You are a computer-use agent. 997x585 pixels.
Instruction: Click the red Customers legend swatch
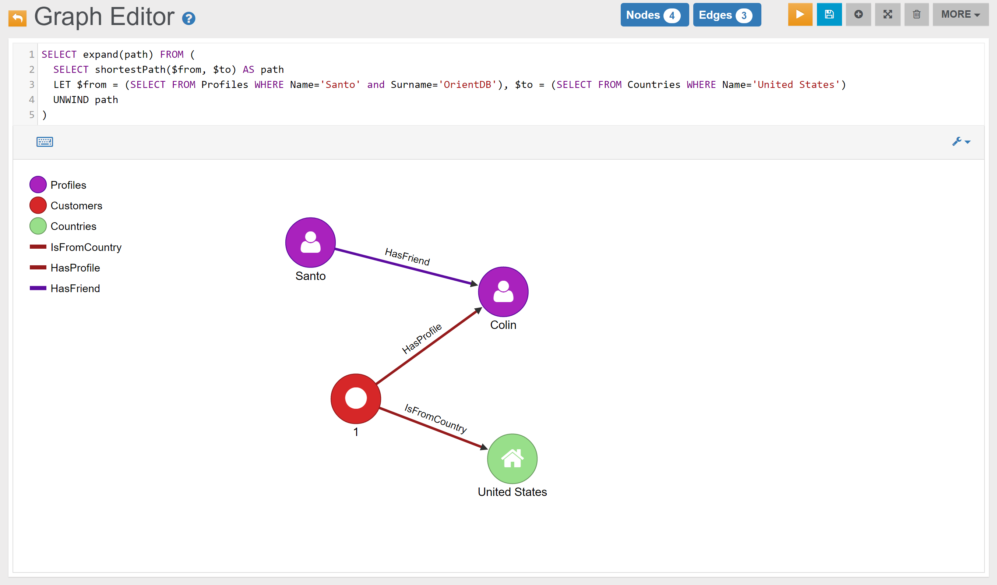[38, 206]
